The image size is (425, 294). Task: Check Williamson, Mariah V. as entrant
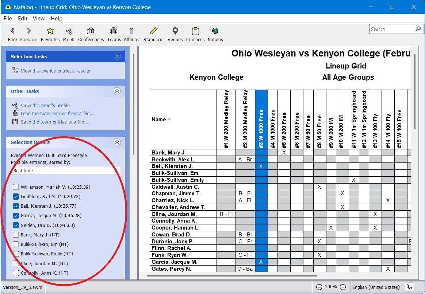pyautogui.click(x=16, y=187)
